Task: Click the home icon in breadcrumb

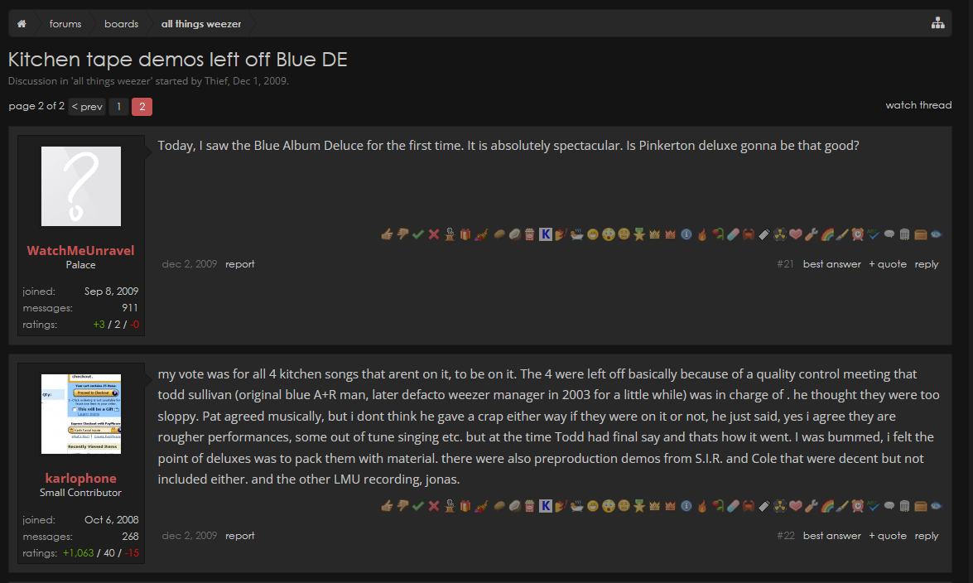Action: point(22,24)
